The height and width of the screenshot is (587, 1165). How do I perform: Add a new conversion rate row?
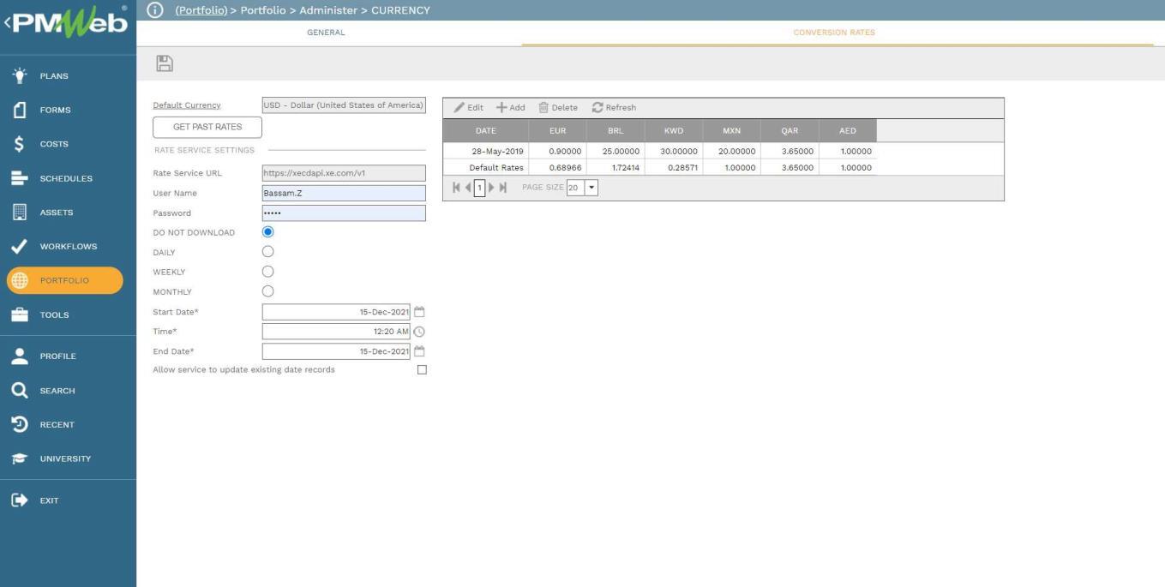511,108
